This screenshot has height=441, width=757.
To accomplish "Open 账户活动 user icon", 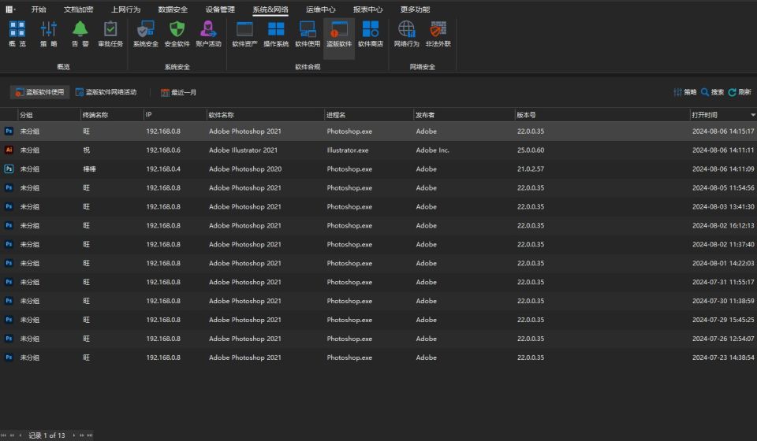I will pyautogui.click(x=208, y=29).
